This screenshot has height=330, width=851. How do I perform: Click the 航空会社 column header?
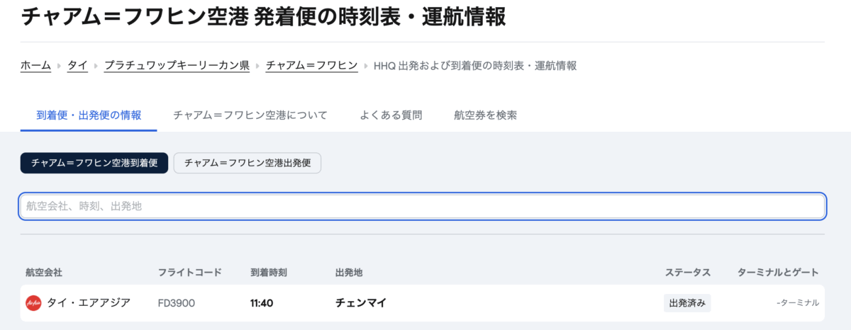[x=44, y=272]
